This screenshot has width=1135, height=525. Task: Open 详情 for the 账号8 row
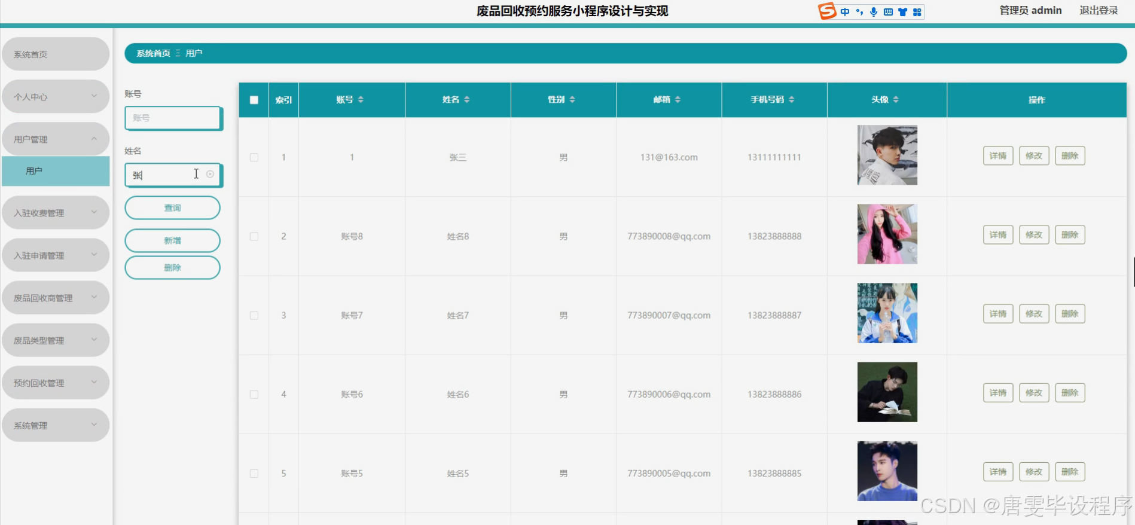(x=998, y=234)
